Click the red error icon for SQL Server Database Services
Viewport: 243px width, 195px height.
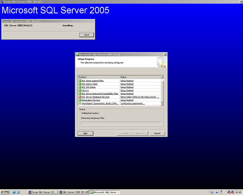[x=80, y=97]
